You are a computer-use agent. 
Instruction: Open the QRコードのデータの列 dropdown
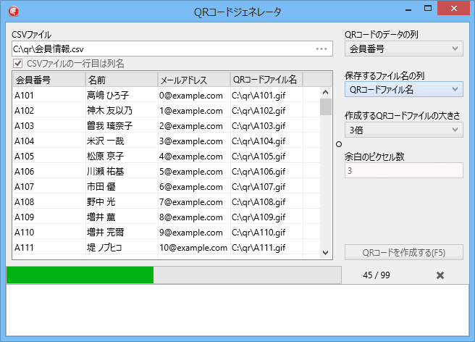pos(403,49)
